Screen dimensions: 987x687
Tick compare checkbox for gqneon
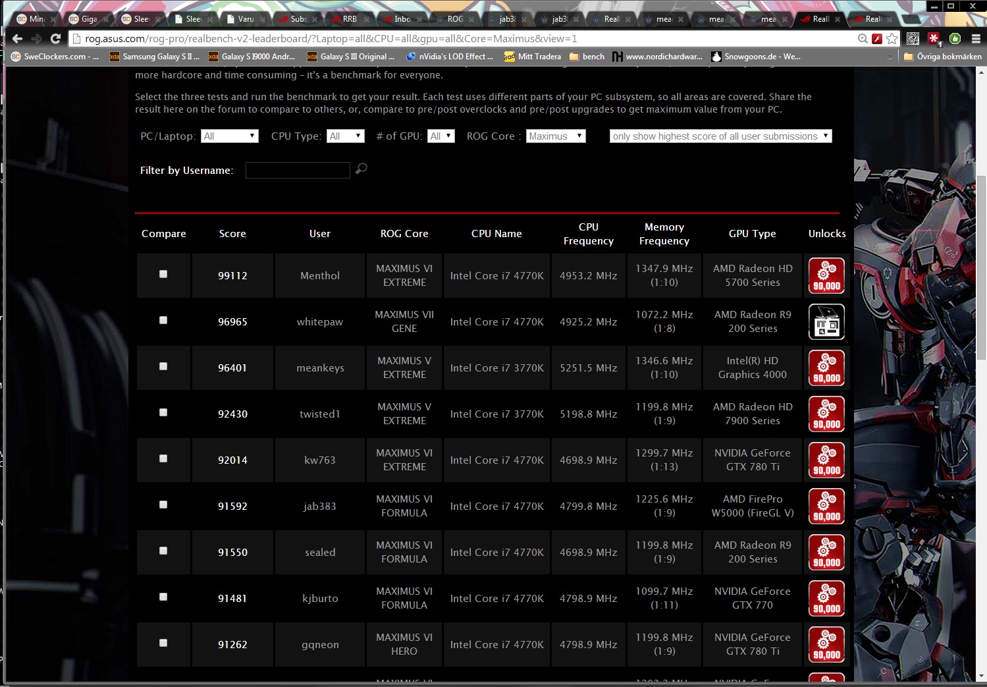pyautogui.click(x=163, y=643)
